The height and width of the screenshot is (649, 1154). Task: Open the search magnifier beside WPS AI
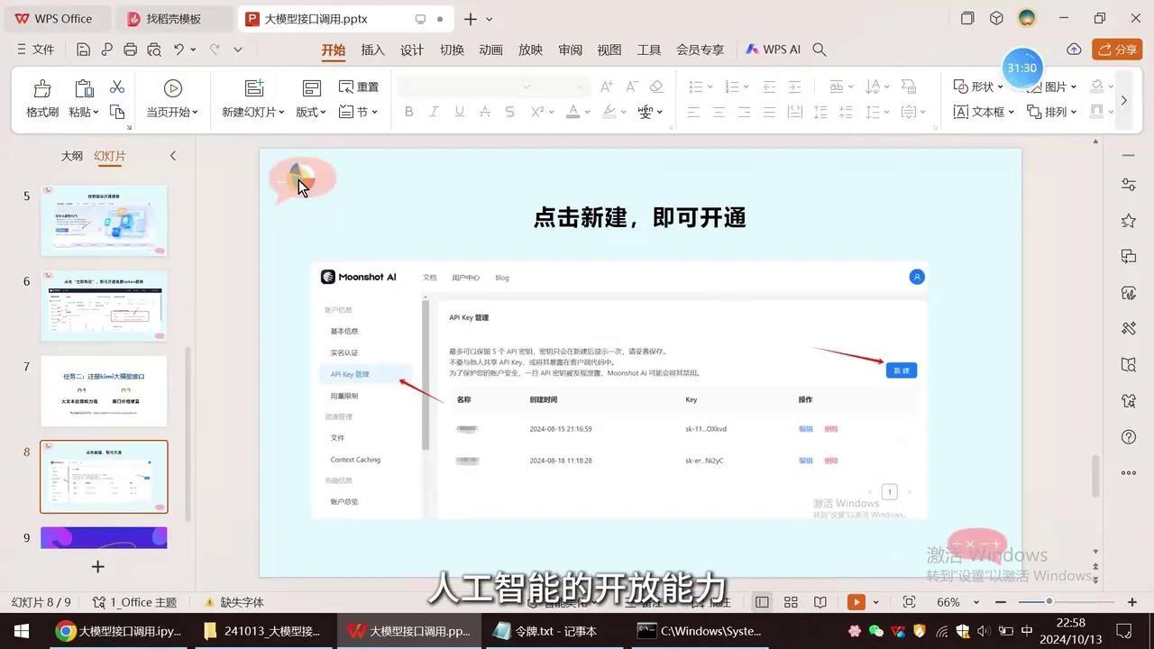[x=820, y=50]
